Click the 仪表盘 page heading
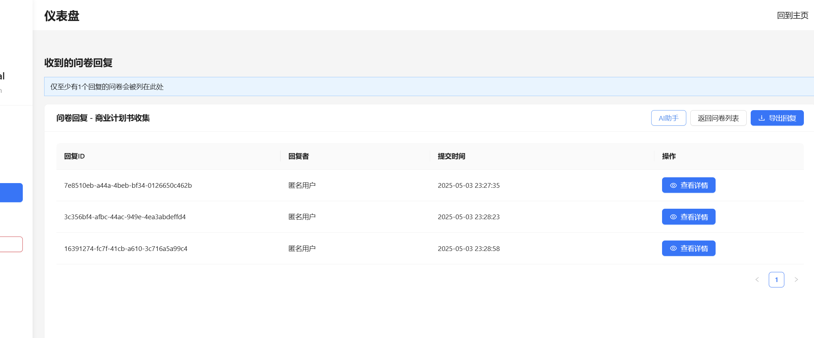 62,16
